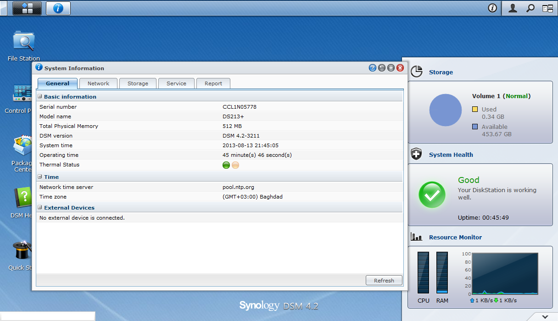Open the Service tab

point(177,83)
